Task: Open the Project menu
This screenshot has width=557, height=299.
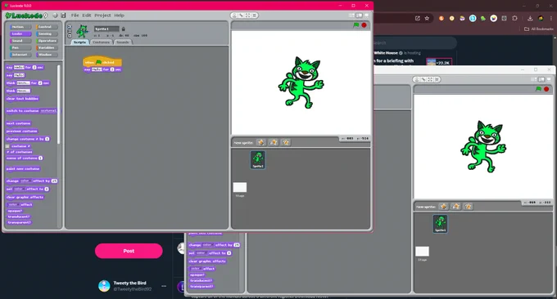Action: click(102, 16)
